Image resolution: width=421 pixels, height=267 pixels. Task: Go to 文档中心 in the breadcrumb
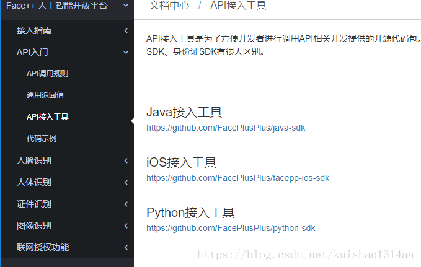[169, 6]
